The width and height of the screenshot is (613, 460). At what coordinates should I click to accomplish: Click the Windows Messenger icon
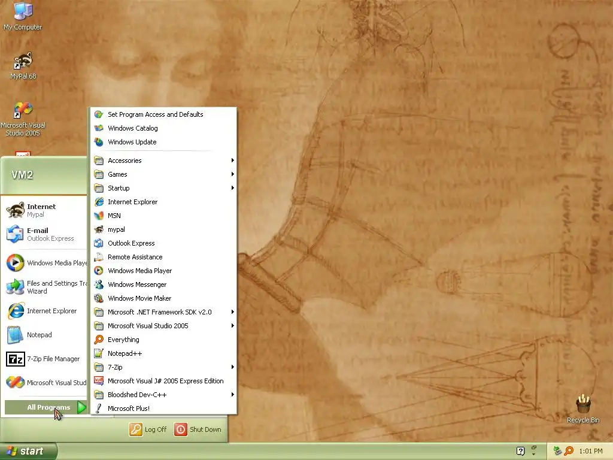pyautogui.click(x=99, y=285)
